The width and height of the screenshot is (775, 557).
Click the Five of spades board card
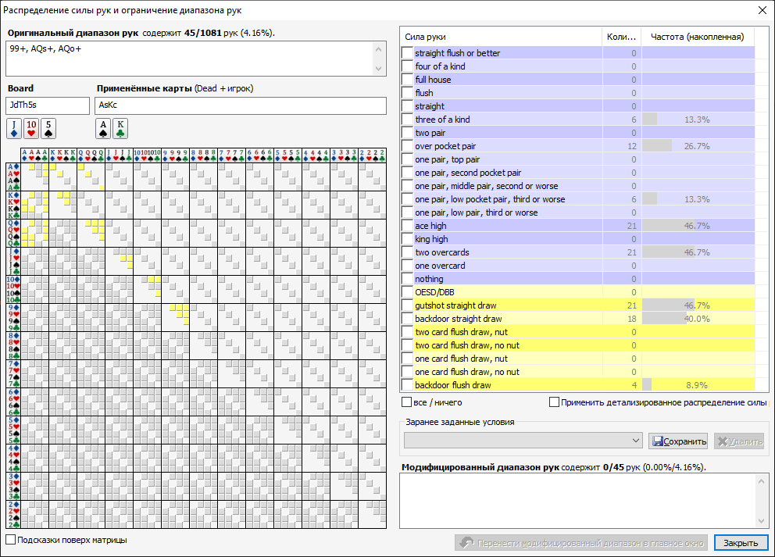(x=48, y=127)
